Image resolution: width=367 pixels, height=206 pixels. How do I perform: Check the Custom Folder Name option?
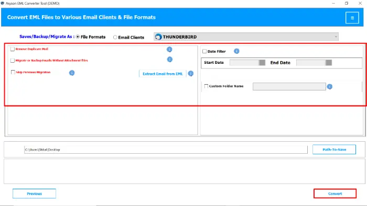206,86
